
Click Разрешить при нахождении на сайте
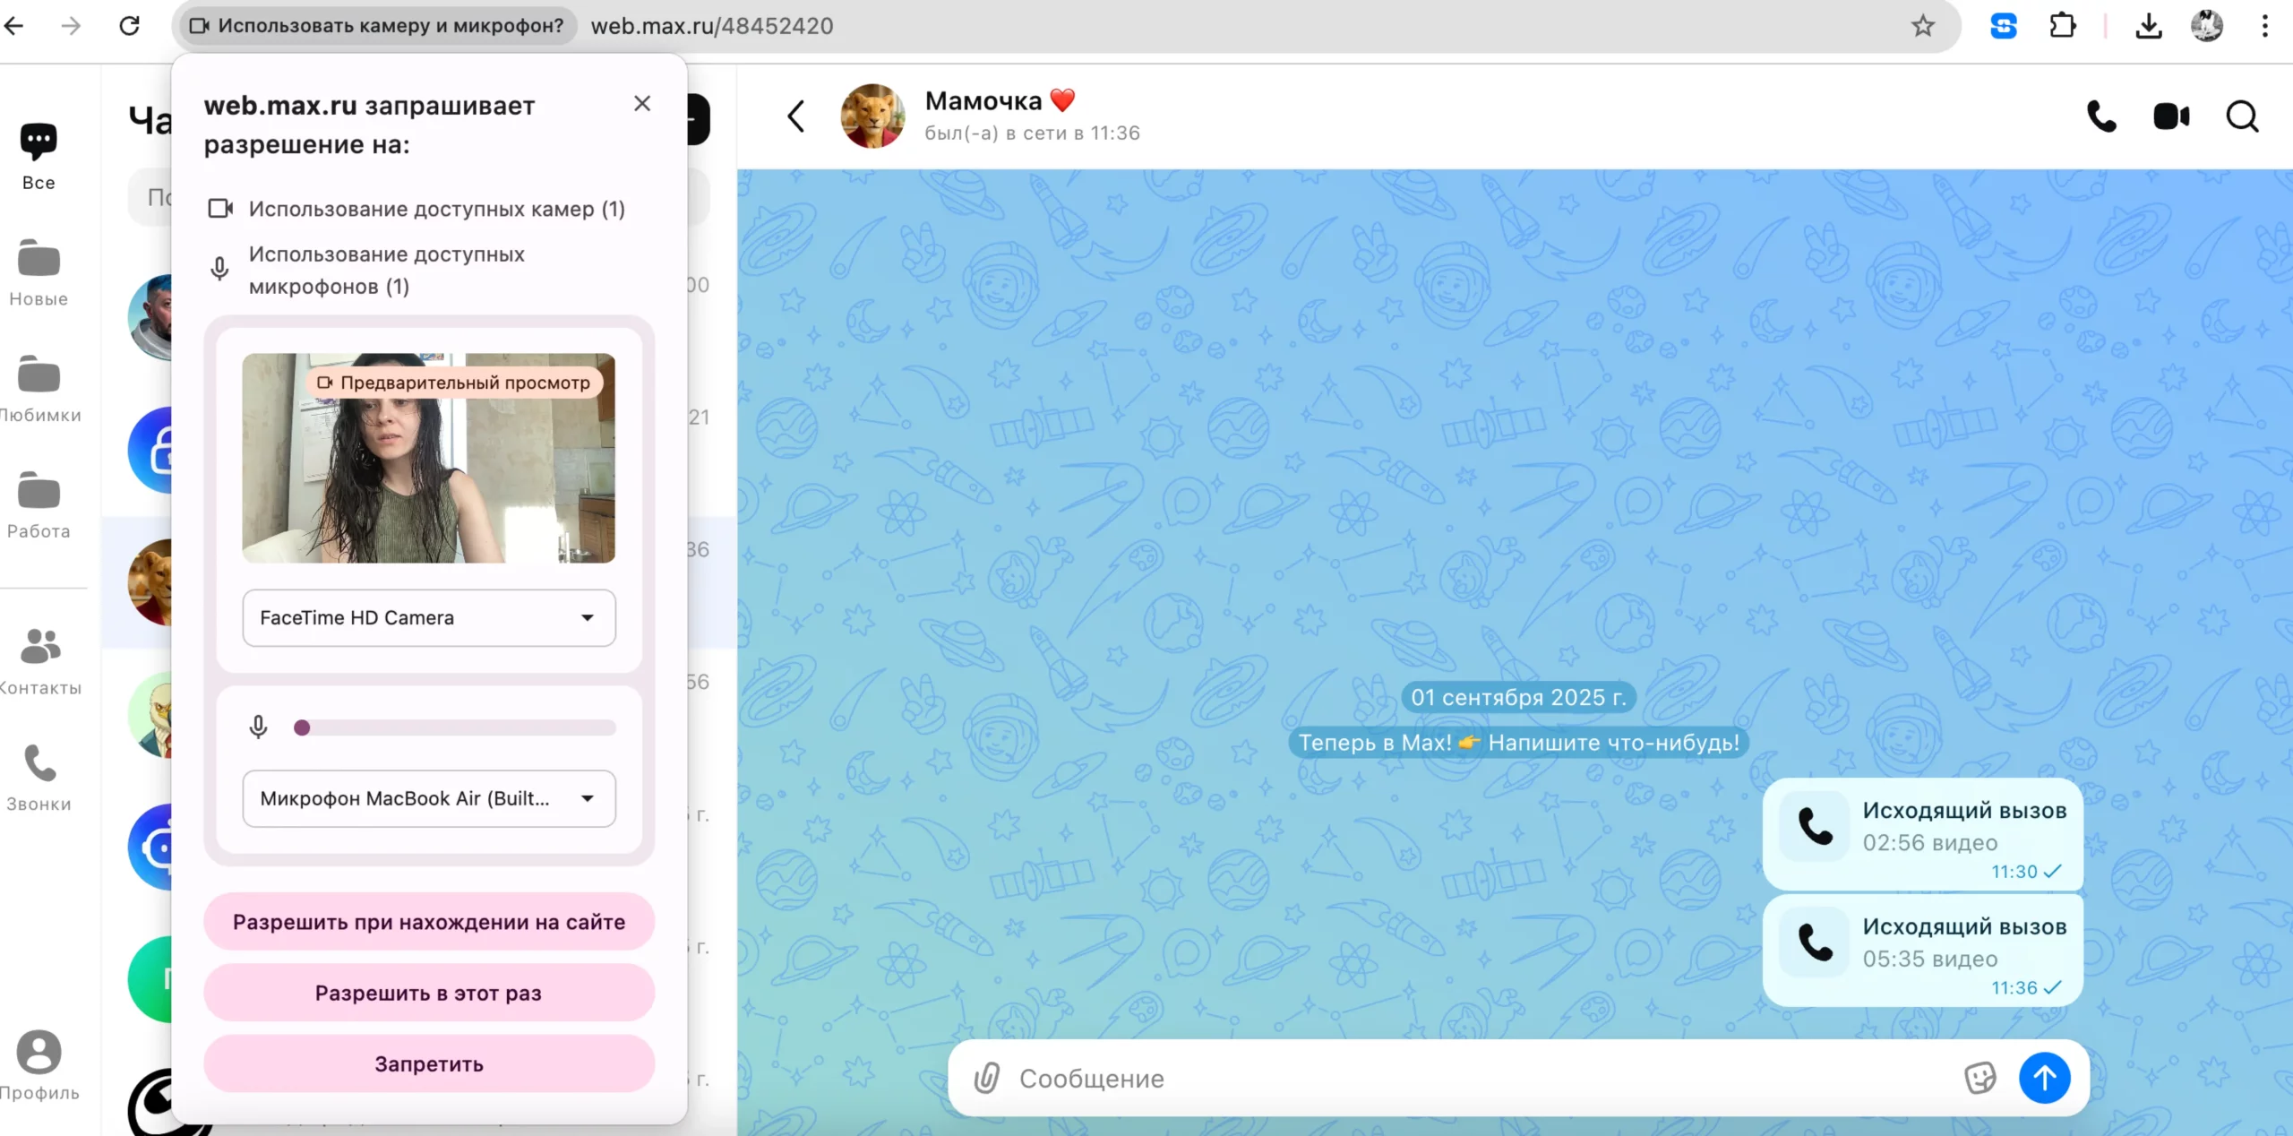tap(429, 922)
